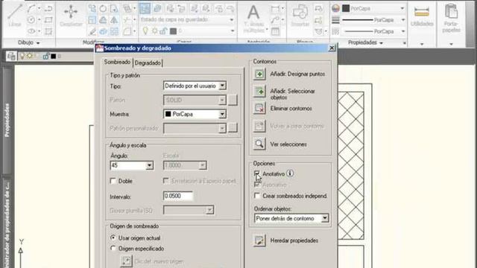Click the Utilidades measure icon
This screenshot has width=477, height=268.
coord(422,12)
